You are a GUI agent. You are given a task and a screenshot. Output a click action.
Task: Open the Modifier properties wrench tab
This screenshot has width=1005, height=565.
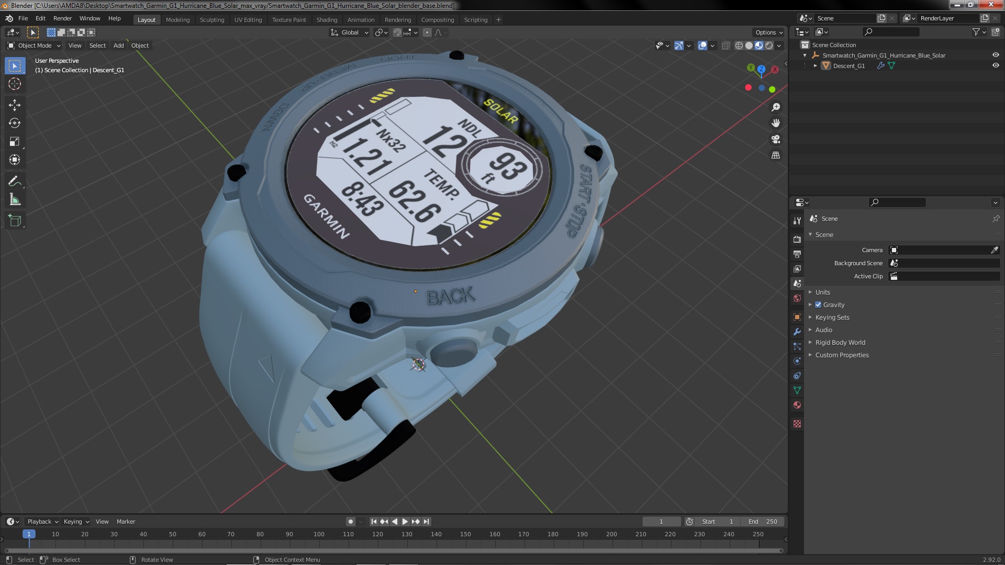click(x=797, y=332)
